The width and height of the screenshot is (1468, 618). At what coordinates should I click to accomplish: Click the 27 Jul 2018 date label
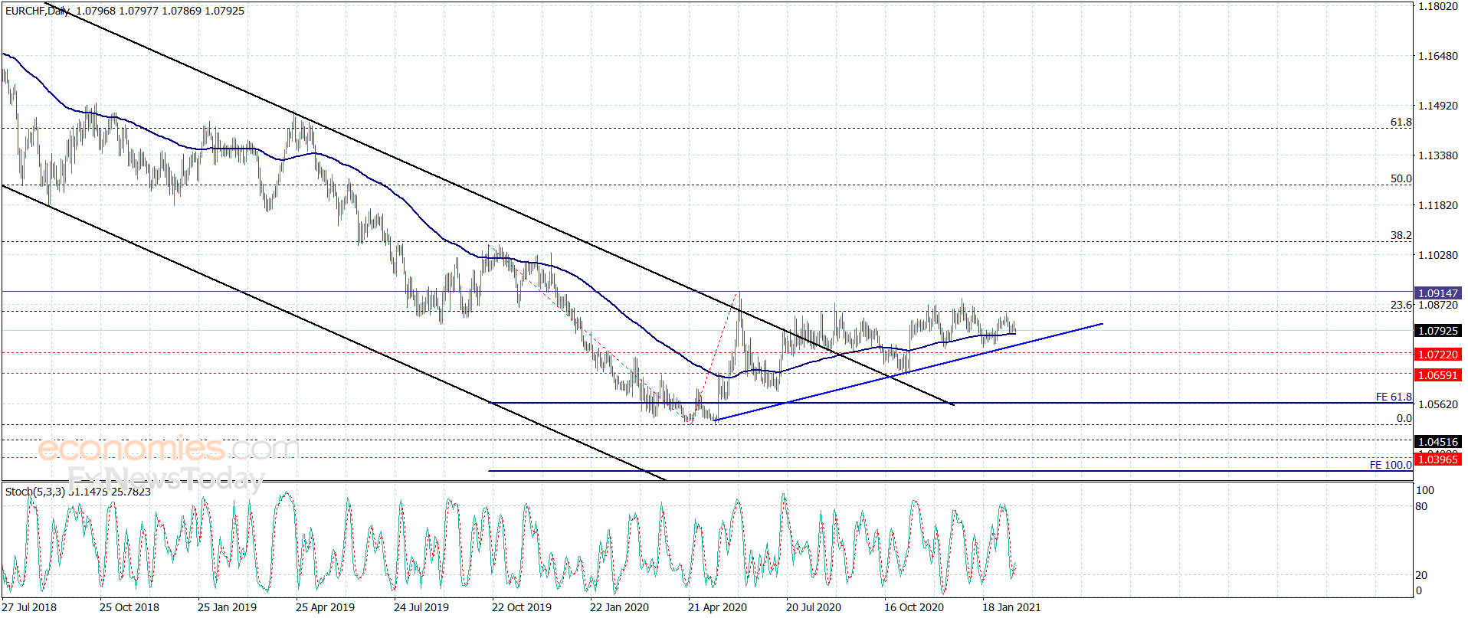tap(29, 607)
